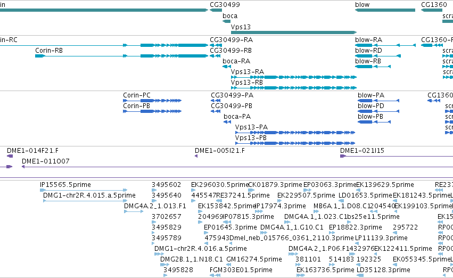Select the Vps13 gene label
The height and width of the screenshot is (278, 453).
(241, 27)
